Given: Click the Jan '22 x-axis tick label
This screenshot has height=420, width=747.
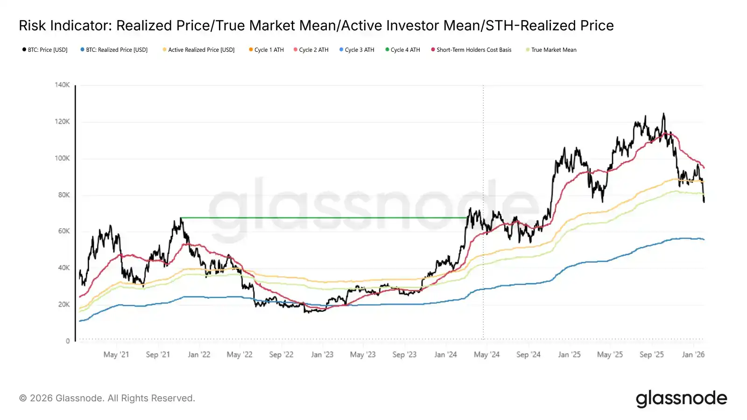Looking at the screenshot, I should pos(199,355).
